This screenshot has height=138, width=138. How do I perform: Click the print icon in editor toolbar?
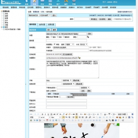[x=107, y=120]
